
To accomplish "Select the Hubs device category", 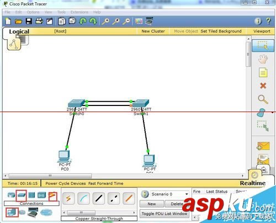I will click(x=31, y=195).
